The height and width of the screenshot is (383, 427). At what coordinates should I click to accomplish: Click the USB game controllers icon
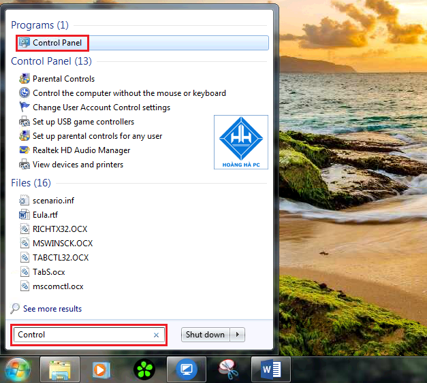(x=25, y=121)
